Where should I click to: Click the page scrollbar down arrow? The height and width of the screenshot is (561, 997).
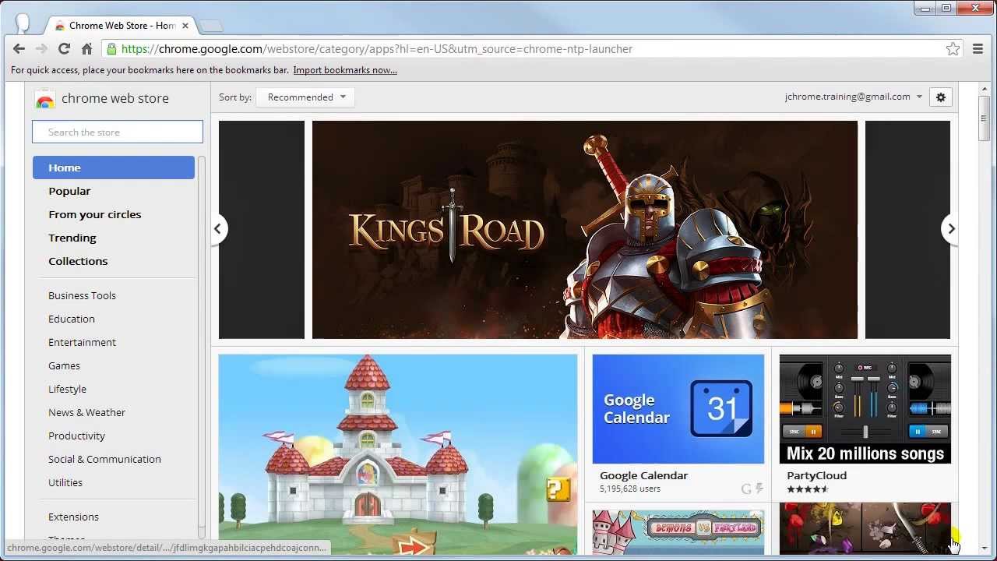click(x=985, y=549)
